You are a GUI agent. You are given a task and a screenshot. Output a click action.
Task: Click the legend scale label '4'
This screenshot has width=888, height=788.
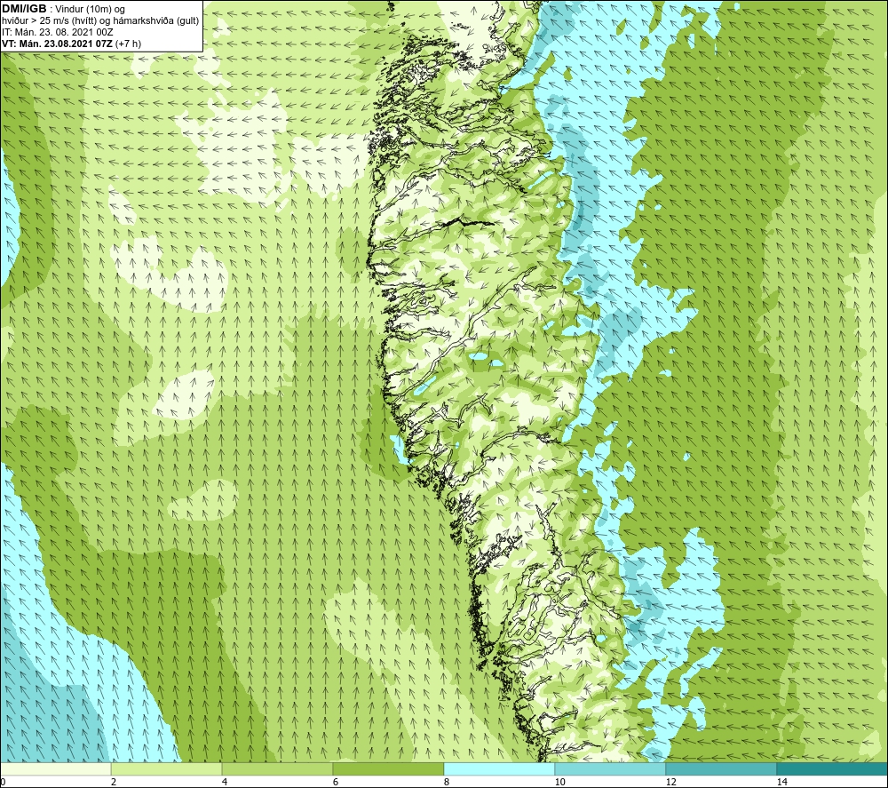tap(225, 783)
